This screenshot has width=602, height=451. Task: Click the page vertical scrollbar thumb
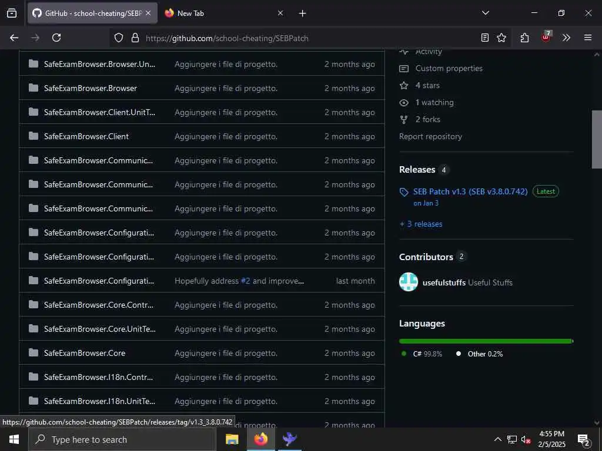(x=597, y=139)
